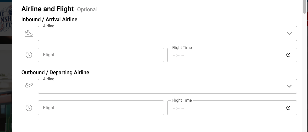Screen dimensions: 308x132
Task: Select the AM/PM segment of outbound Flight Time
Action: 183,108
